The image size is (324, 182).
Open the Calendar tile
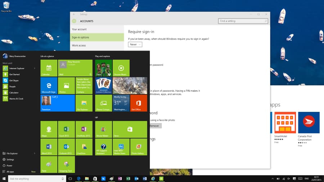49,68
